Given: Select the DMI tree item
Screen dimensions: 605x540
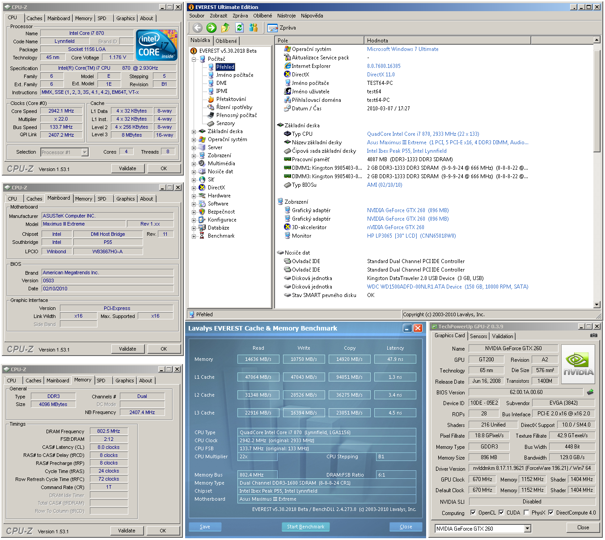Looking at the screenshot, I should (x=221, y=83).
